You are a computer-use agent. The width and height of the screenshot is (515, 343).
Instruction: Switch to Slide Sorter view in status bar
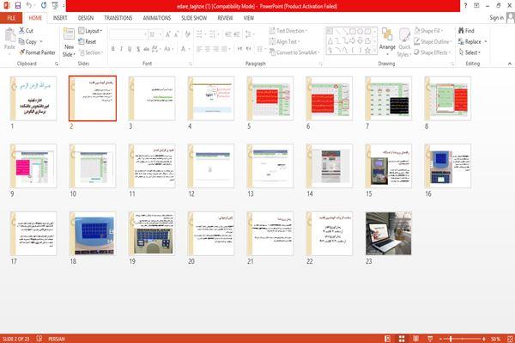tap(402, 339)
